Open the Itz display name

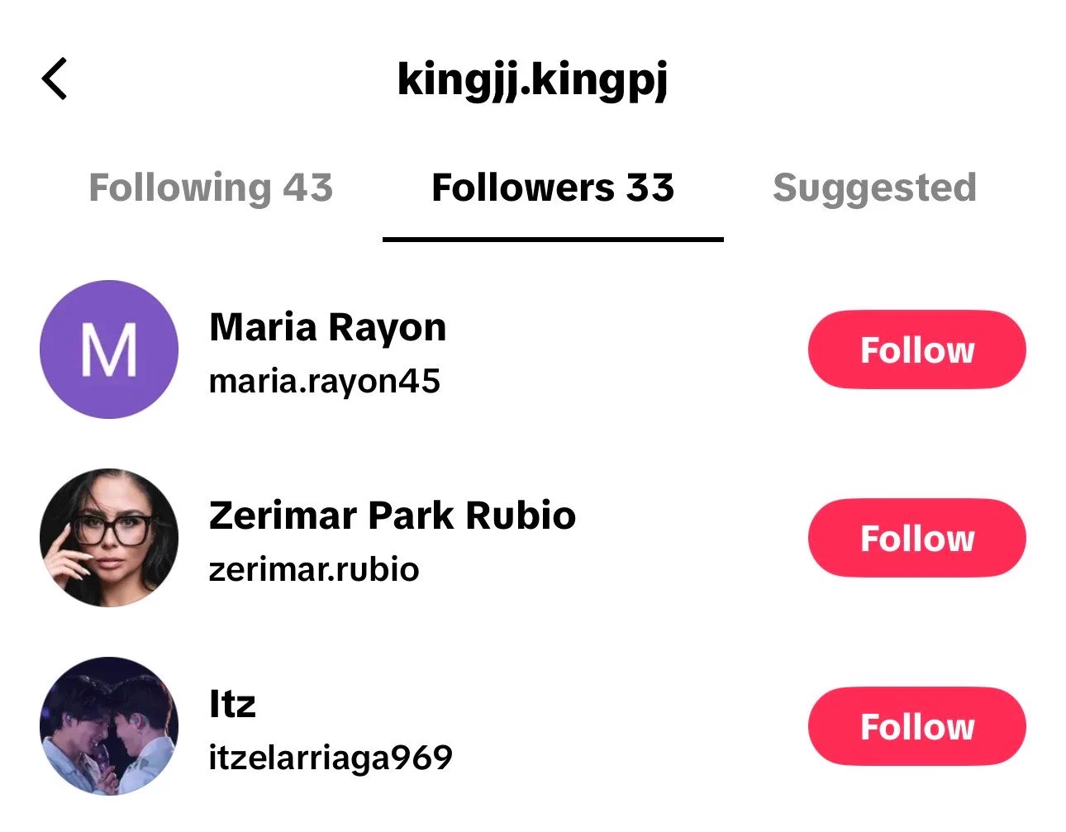[232, 704]
